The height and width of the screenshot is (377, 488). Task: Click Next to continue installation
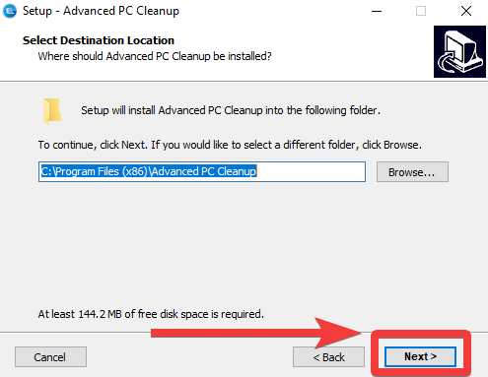pyautogui.click(x=421, y=356)
